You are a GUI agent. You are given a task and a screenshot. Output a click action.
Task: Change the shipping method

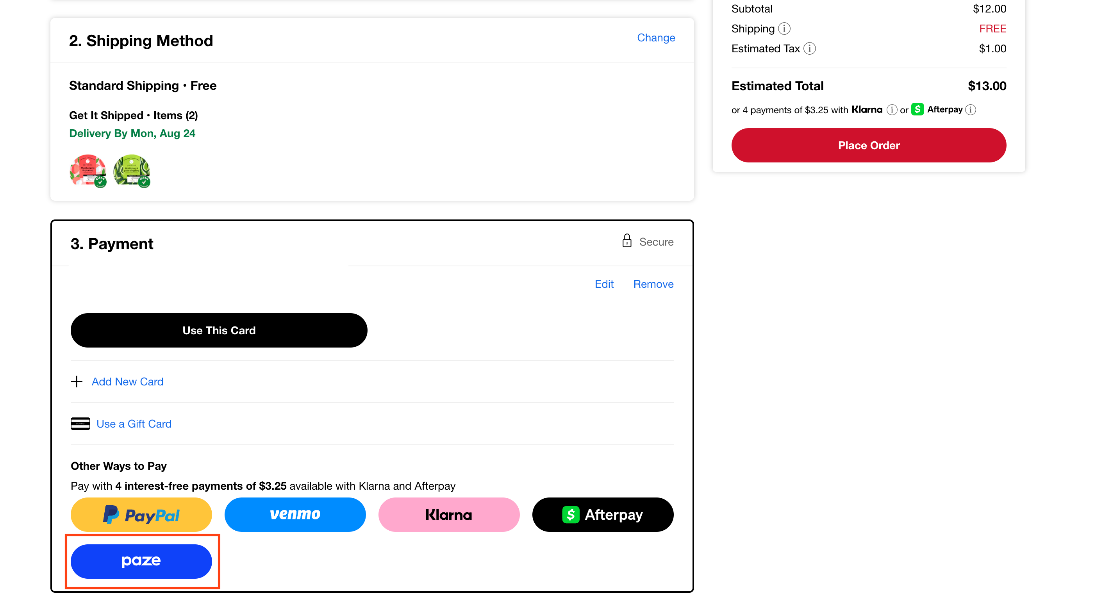(656, 38)
